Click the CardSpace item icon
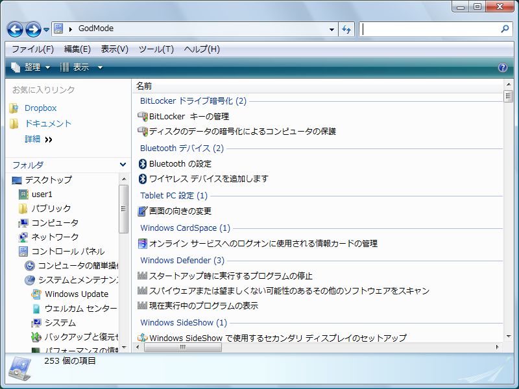Image resolution: width=519 pixels, height=389 pixels. pos(142,244)
